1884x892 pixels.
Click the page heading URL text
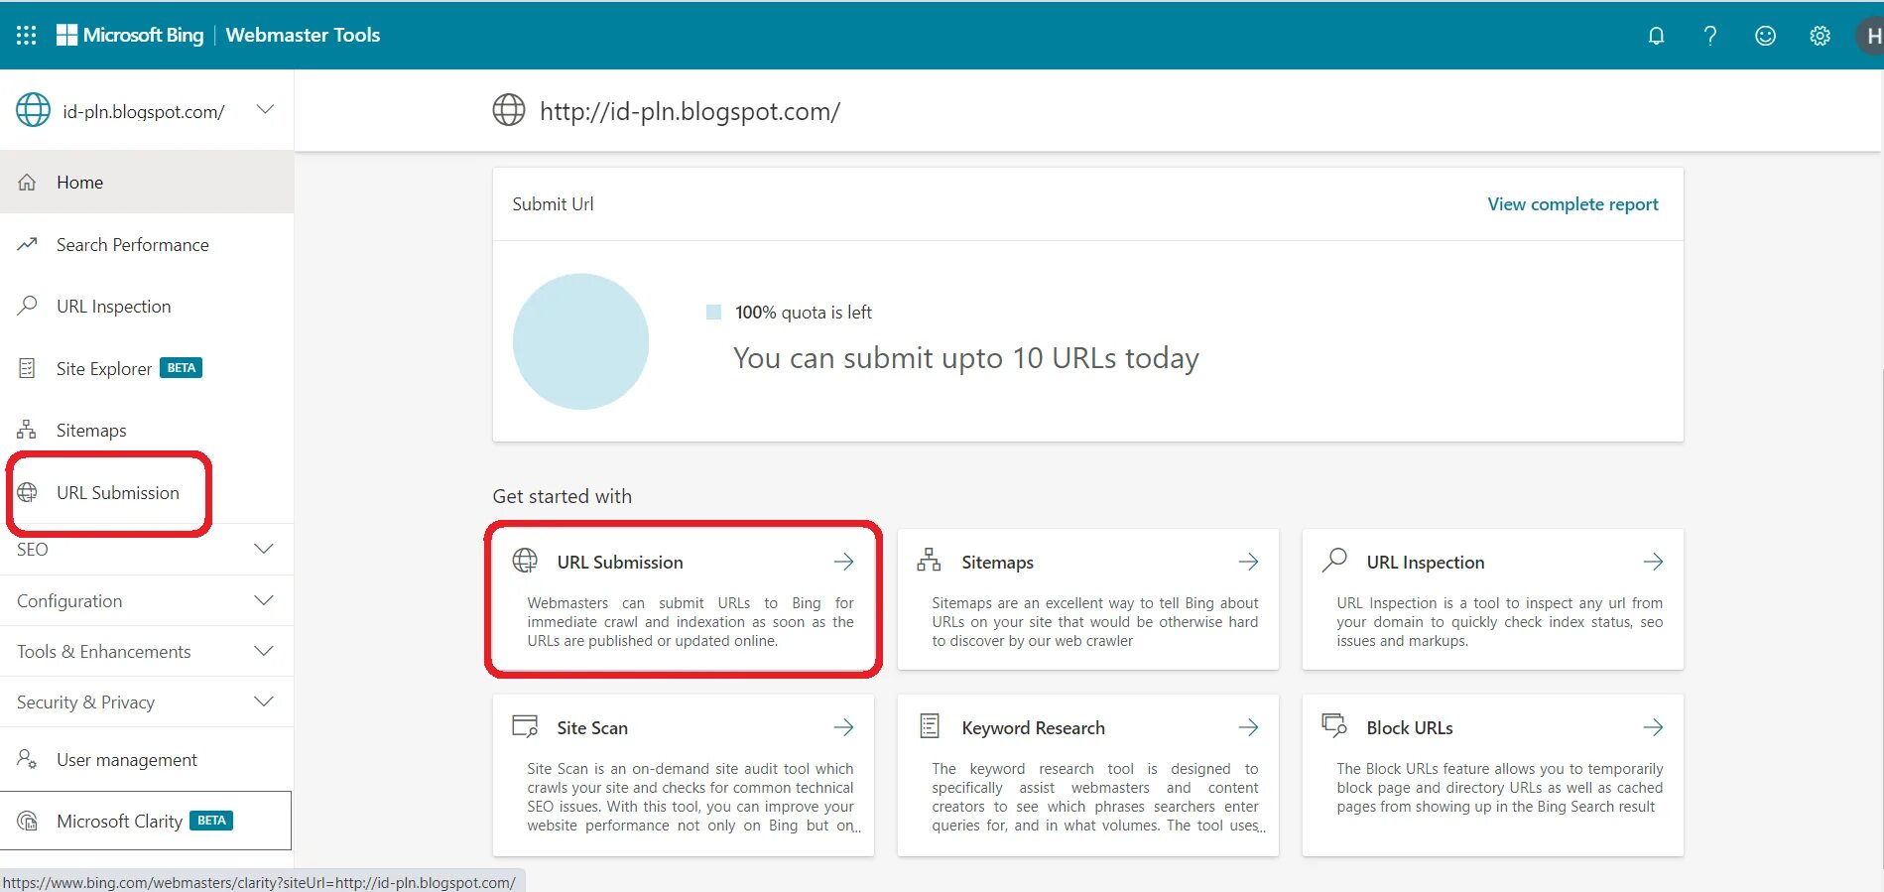(x=690, y=112)
